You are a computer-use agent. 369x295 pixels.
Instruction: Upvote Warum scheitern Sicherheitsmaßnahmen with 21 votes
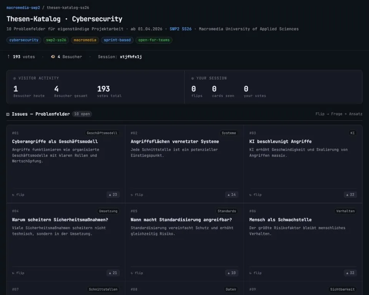click(113, 273)
